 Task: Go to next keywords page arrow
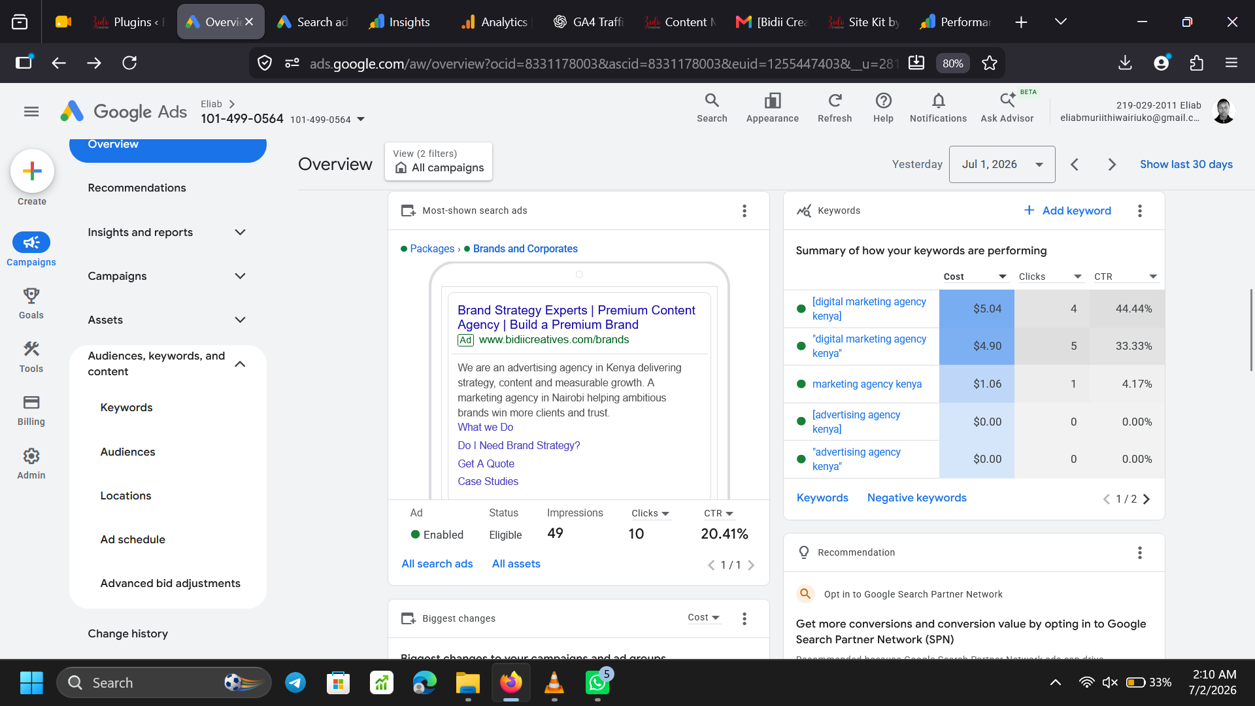click(1146, 499)
